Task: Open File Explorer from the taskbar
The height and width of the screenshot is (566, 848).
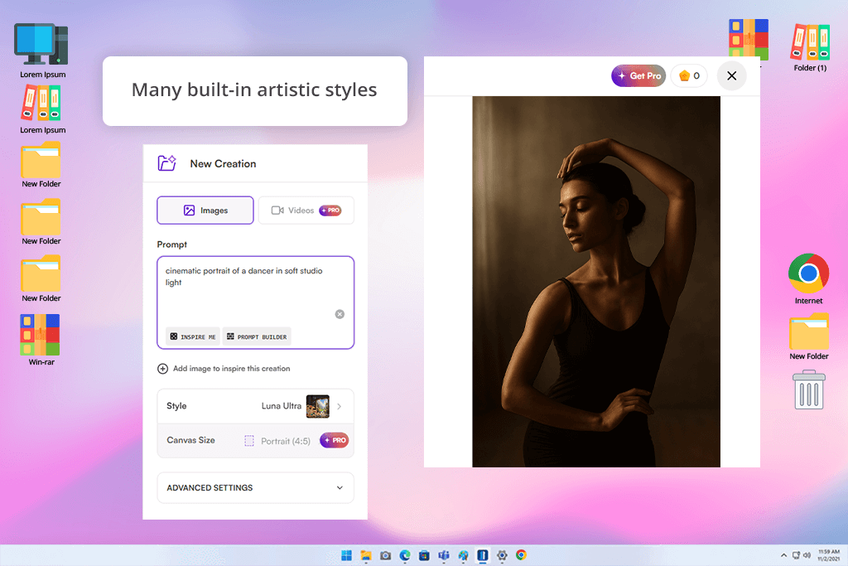Action: pyautogui.click(x=366, y=555)
